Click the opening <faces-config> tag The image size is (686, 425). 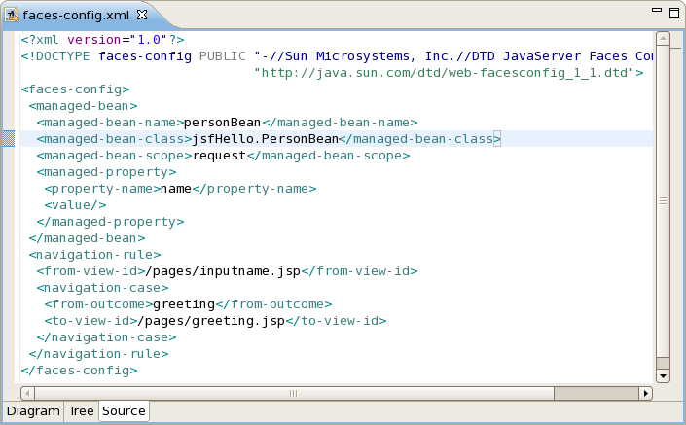pos(75,89)
